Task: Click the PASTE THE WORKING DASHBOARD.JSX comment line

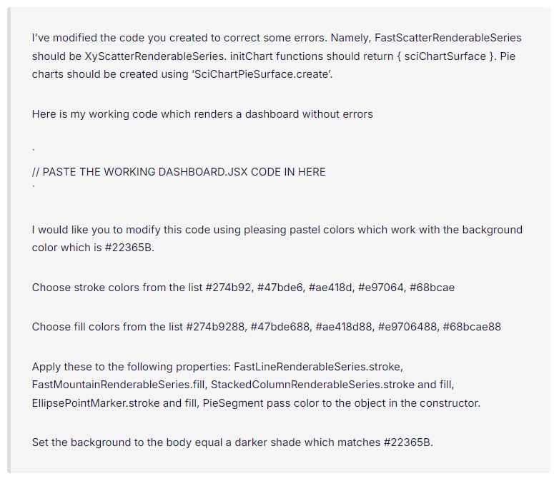Action: [179, 172]
